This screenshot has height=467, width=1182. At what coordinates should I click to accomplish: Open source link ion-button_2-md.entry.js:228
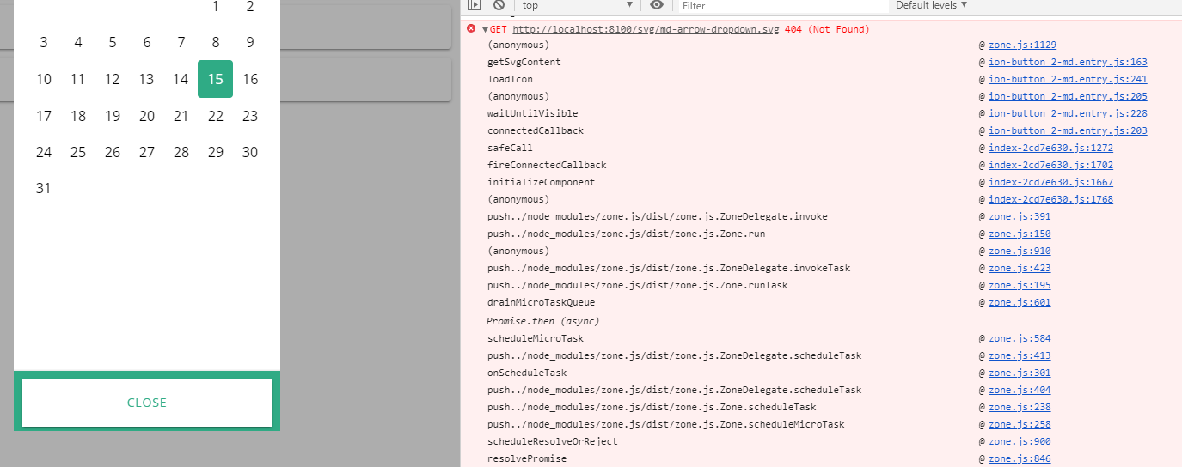click(x=1068, y=113)
